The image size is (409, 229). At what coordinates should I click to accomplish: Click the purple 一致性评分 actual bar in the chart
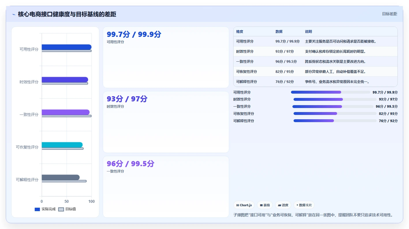pos(66,112)
